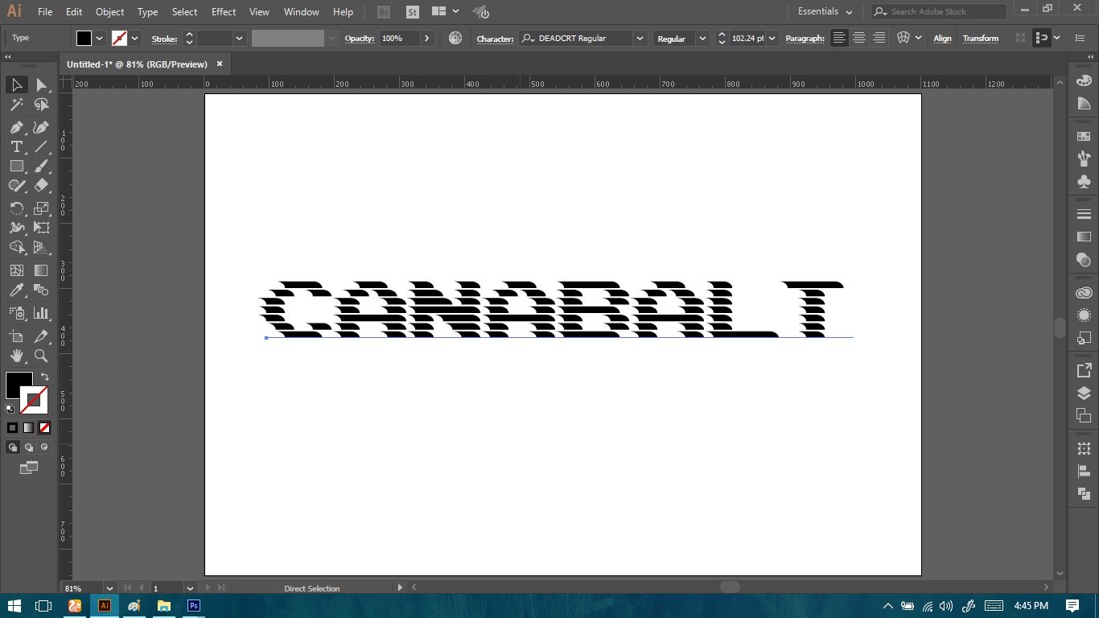Select the Pen tool

tap(16, 127)
